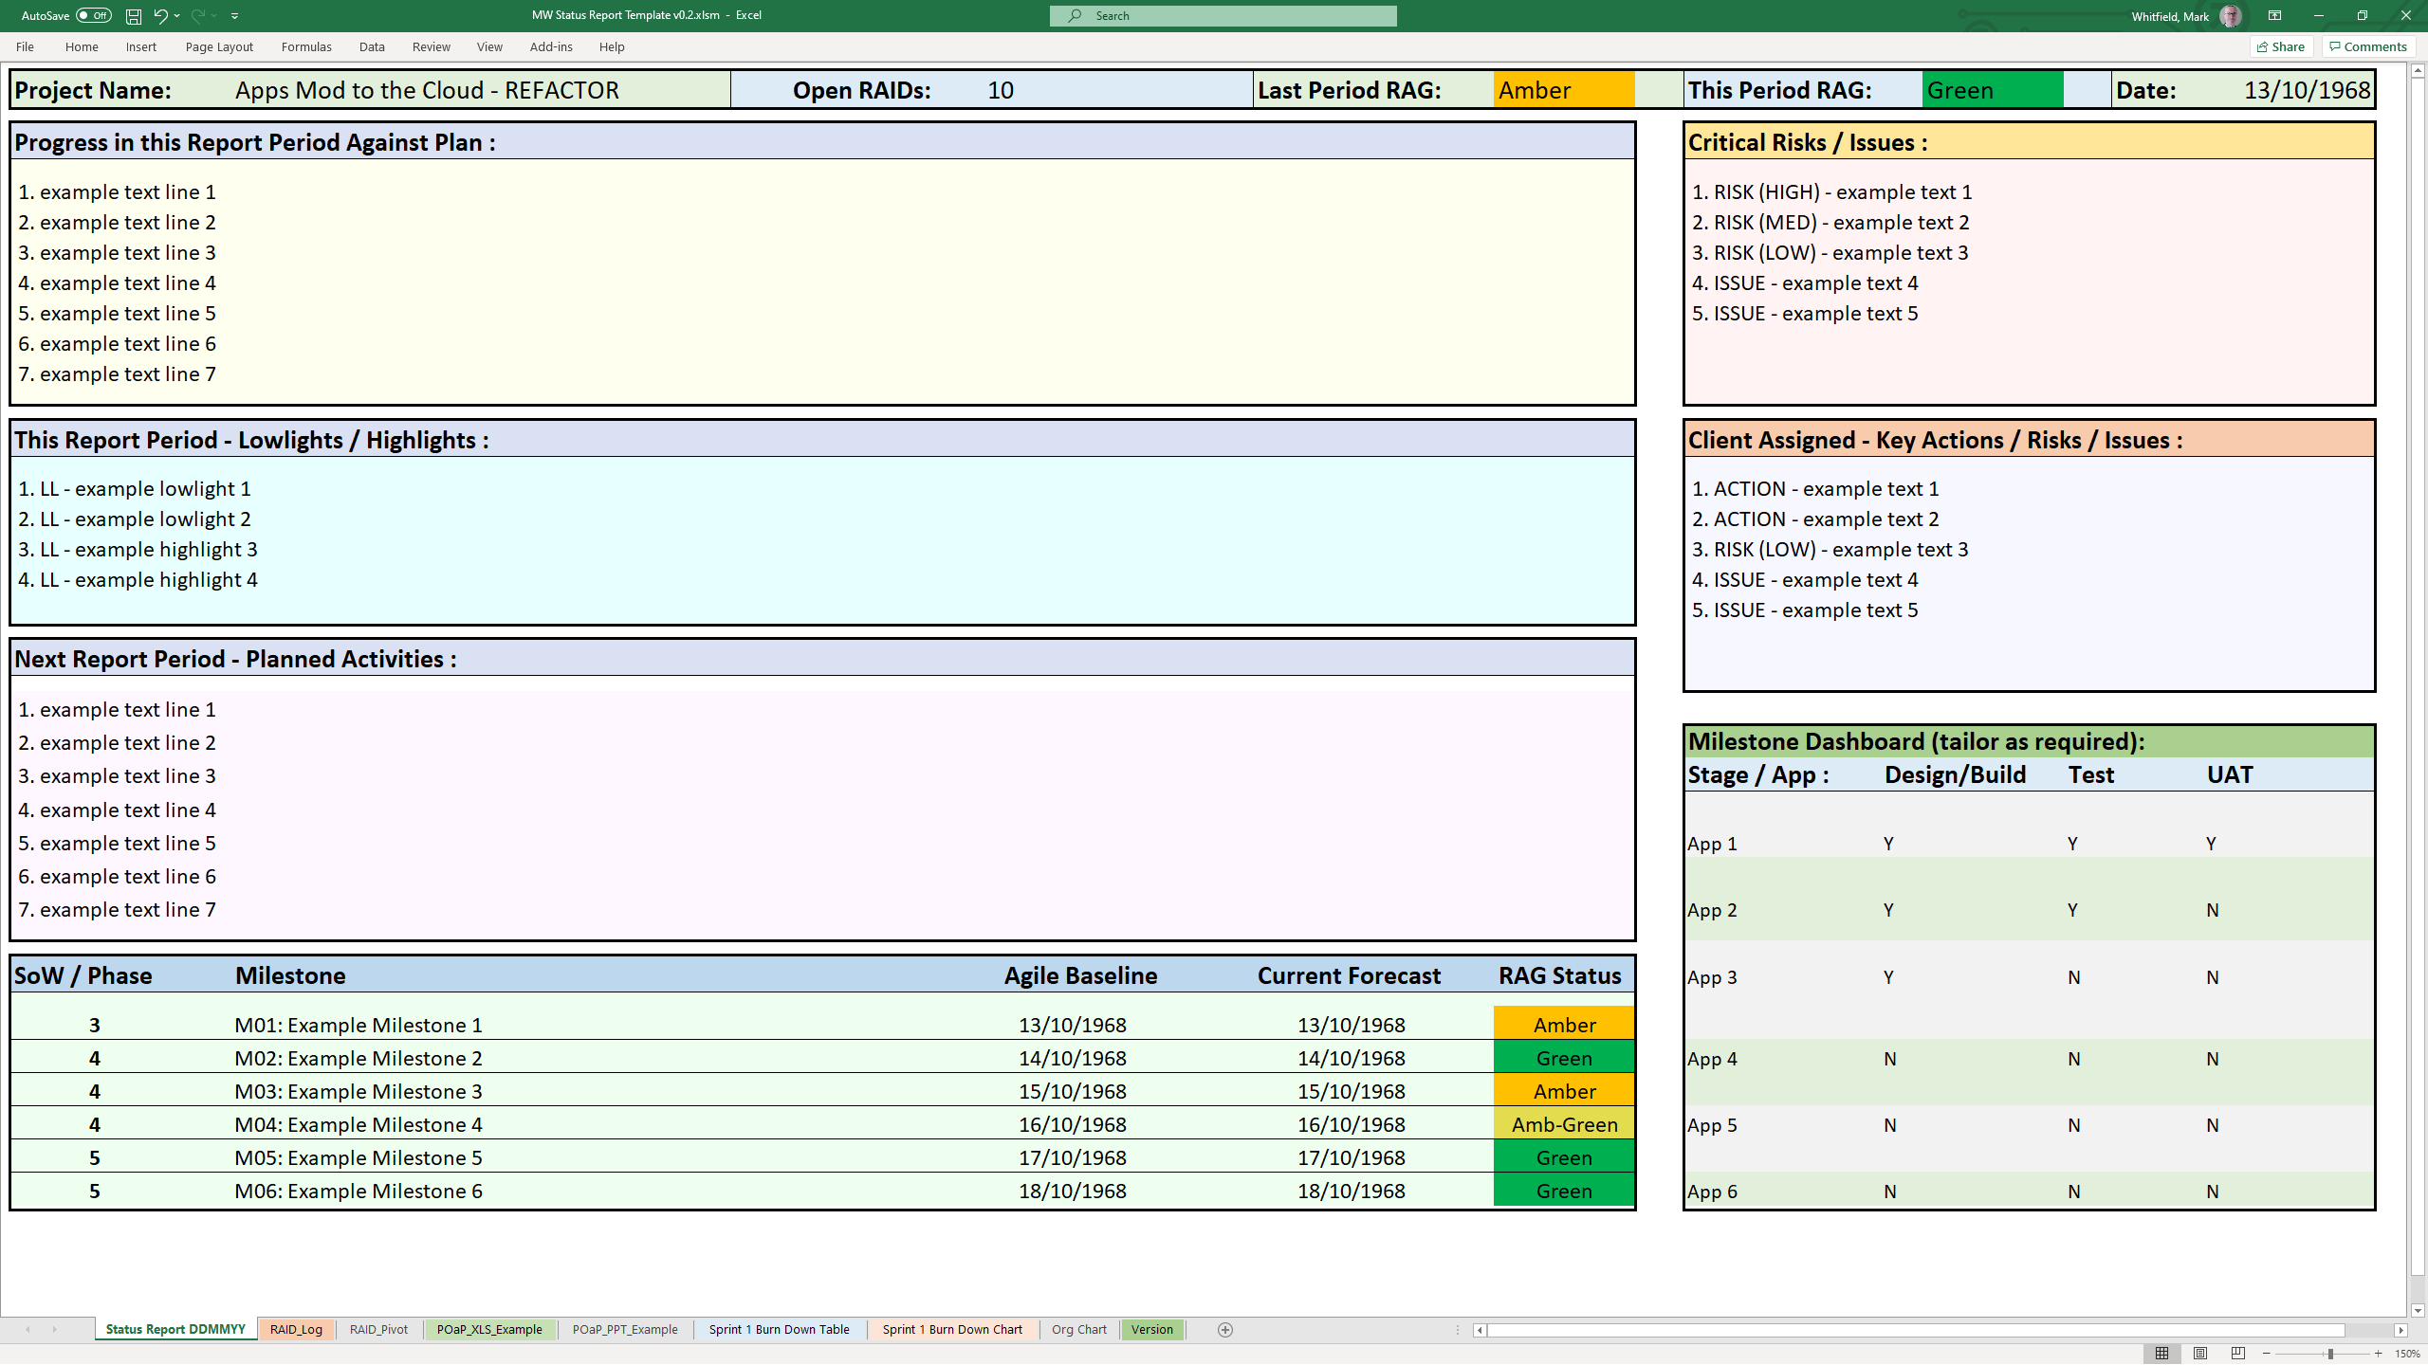Viewport: 2428px width, 1365px height.
Task: Select the RAID_Log sheet tab
Action: (295, 1330)
